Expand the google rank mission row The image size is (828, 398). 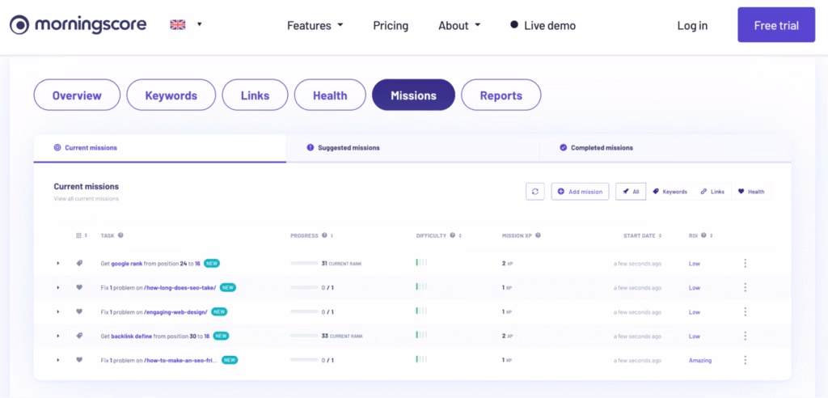coord(58,263)
